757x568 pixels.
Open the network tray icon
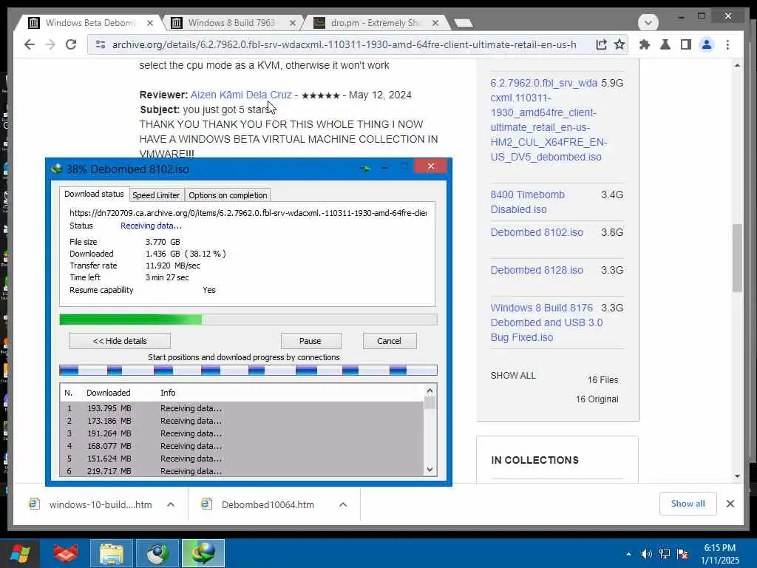pyautogui.click(x=665, y=554)
